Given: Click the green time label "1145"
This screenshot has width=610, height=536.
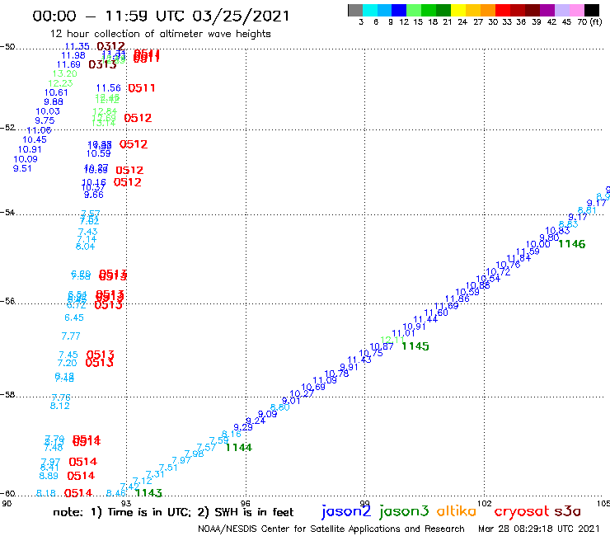Looking at the screenshot, I should pos(415,346).
